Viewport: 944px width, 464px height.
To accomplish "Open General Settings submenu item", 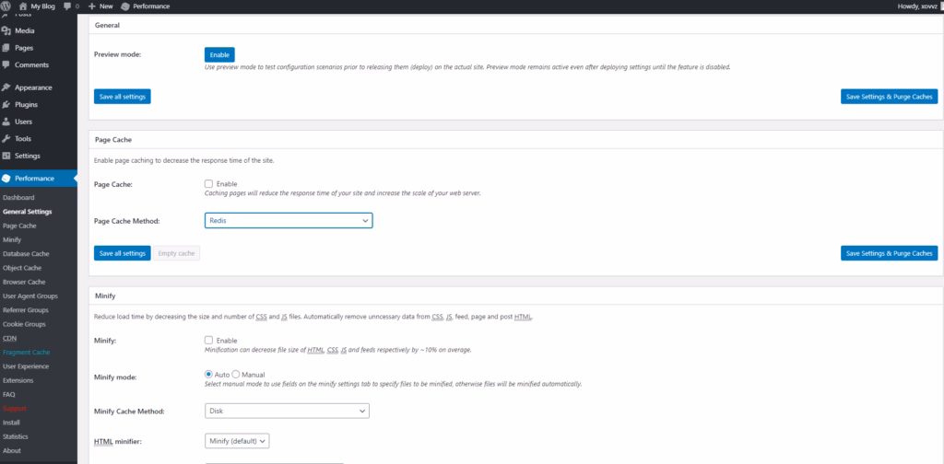I will tap(27, 212).
